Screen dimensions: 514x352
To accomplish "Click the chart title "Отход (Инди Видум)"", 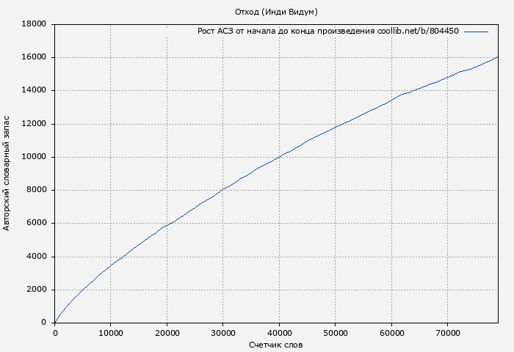I will pyautogui.click(x=276, y=12).
